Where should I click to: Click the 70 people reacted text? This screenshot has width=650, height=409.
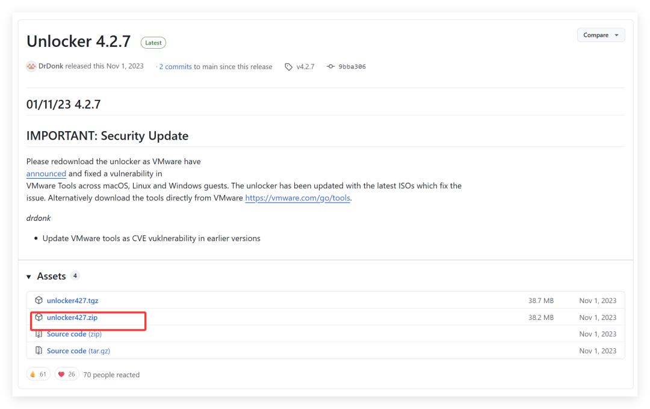[111, 375]
